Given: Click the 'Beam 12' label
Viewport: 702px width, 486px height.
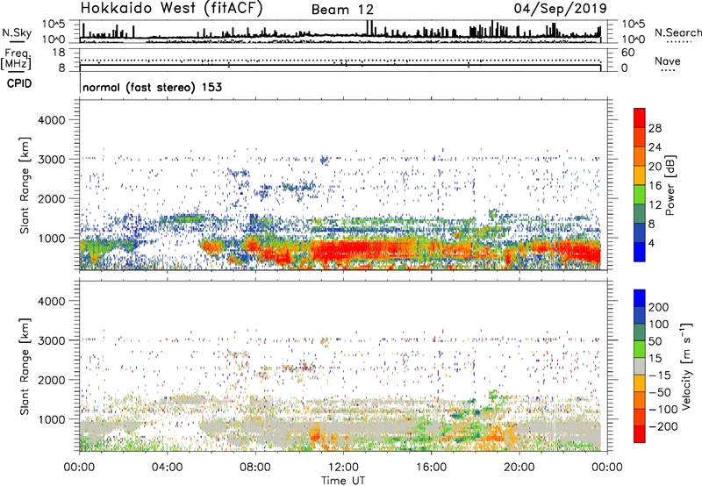Looking at the screenshot, I should (342, 10).
